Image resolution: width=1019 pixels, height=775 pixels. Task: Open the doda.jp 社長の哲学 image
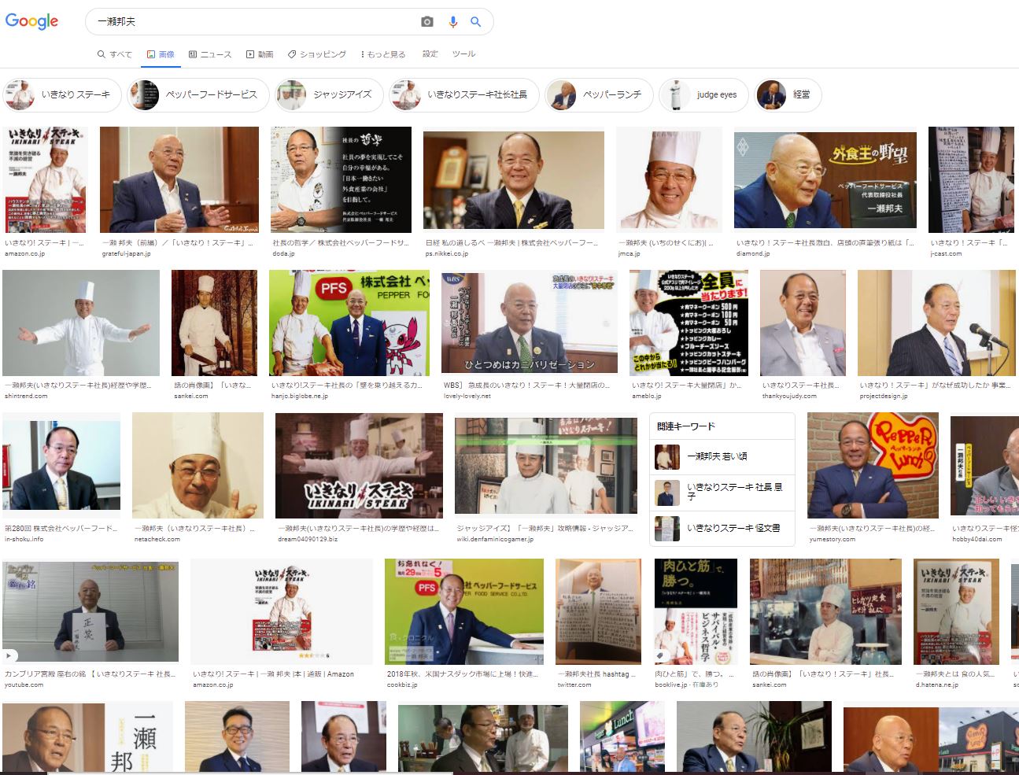pos(341,179)
